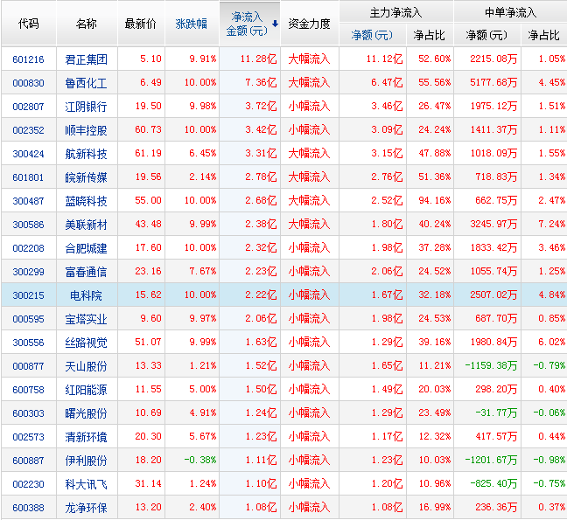Open stock code 002573
This screenshot has width=567, height=520.
[x=28, y=437]
